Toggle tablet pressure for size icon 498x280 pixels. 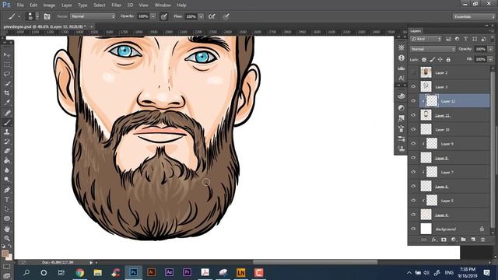pos(226,16)
